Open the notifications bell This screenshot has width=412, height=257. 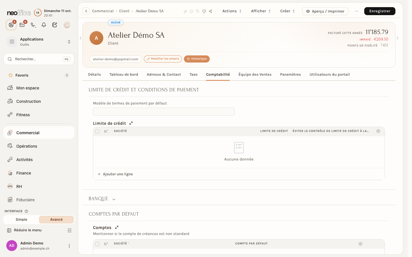(x=44, y=25)
